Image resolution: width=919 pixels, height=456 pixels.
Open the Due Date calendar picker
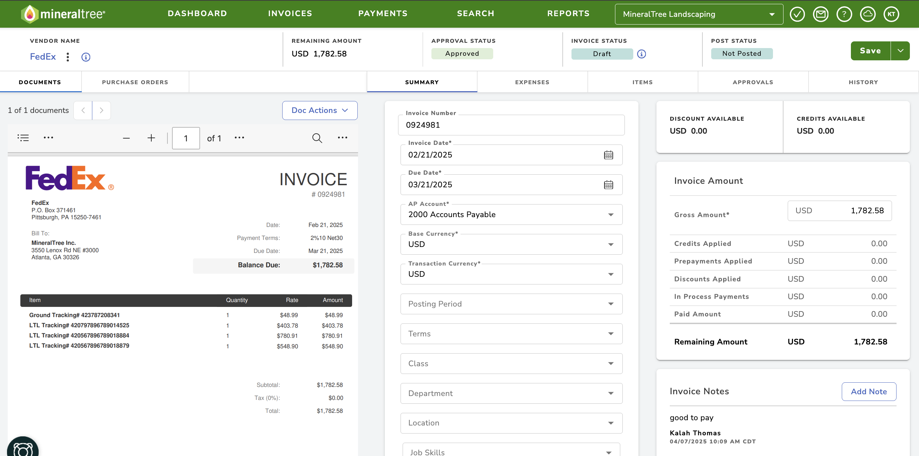point(608,185)
